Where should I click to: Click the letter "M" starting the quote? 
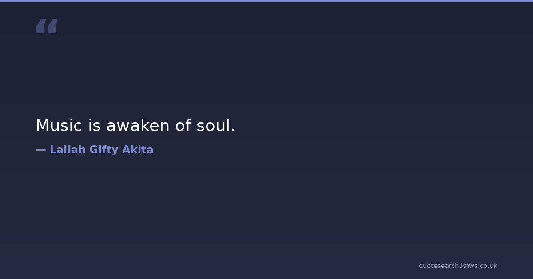41,126
